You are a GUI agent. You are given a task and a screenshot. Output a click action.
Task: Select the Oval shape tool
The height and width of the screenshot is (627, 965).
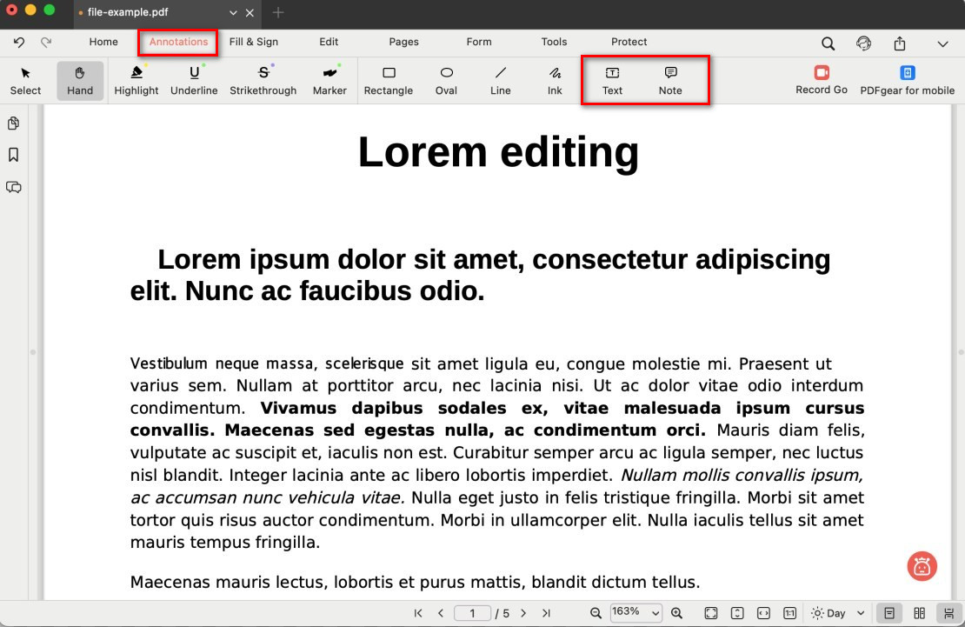tap(446, 80)
